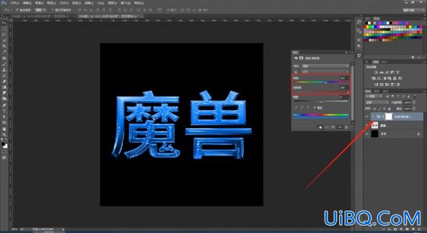The height and width of the screenshot is (233, 427).
Task: Toggle layer filtering switch in Layers panel
Action: point(415,96)
